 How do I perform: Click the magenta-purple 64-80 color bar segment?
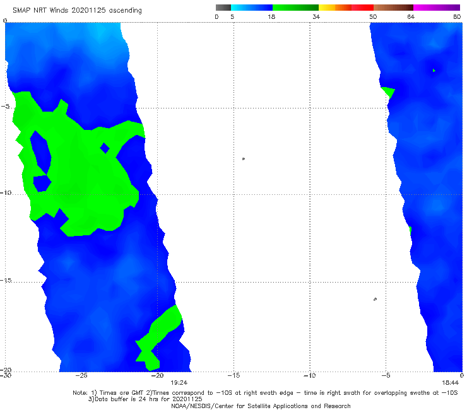[437, 8]
